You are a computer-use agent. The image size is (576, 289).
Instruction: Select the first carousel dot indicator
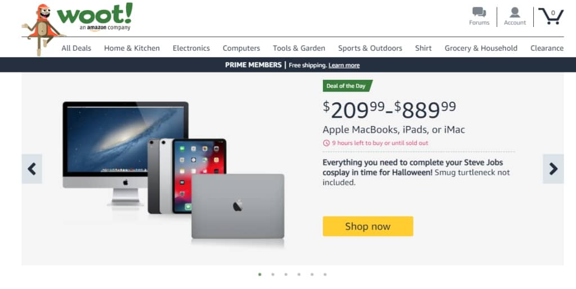click(x=260, y=274)
